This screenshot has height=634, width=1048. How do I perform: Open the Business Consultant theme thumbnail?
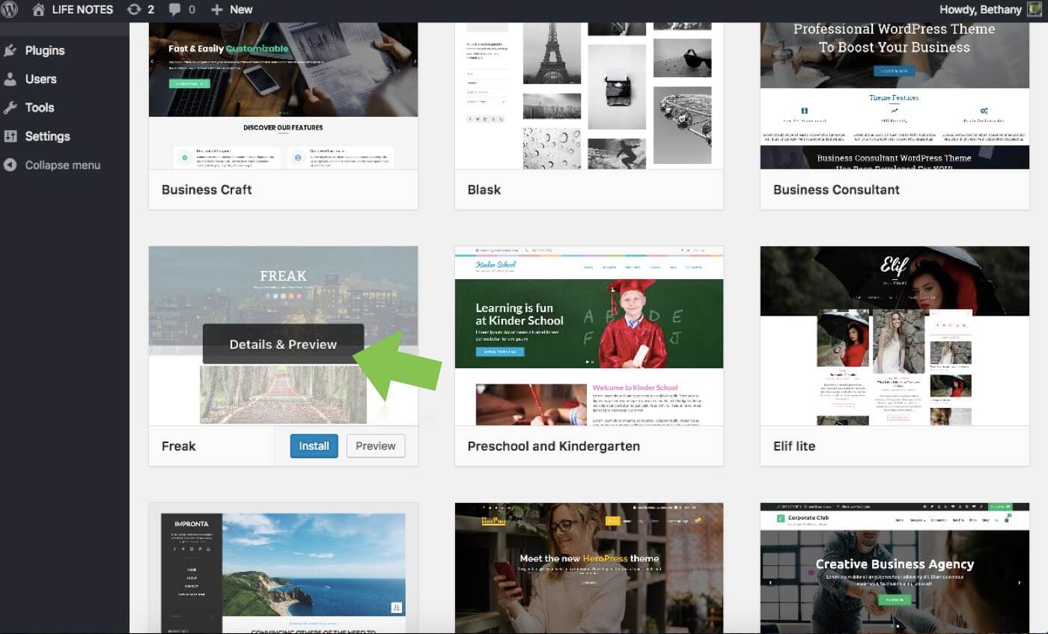tap(895, 96)
